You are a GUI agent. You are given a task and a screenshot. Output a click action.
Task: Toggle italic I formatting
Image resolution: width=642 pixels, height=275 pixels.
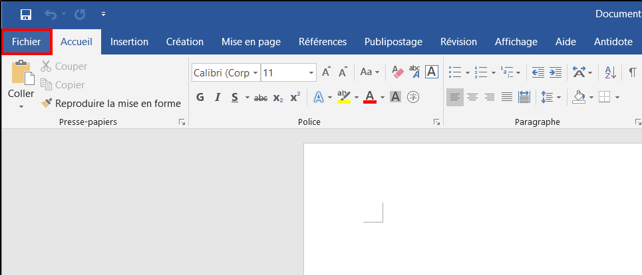click(218, 97)
